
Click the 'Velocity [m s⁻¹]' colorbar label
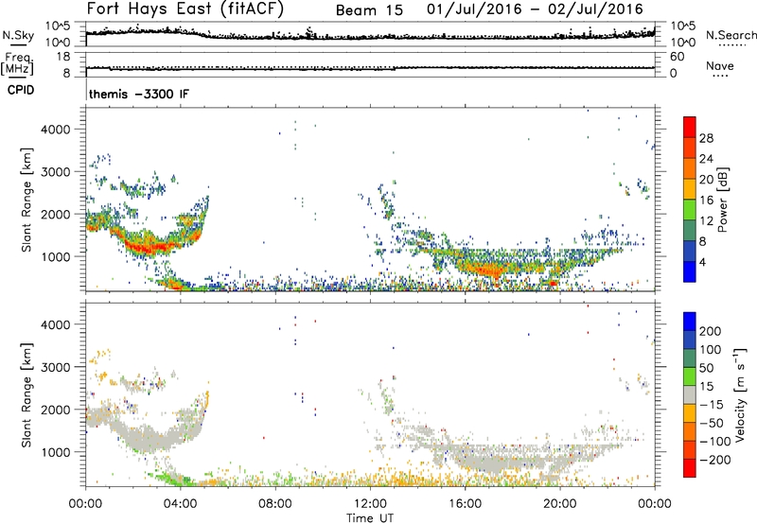click(739, 394)
